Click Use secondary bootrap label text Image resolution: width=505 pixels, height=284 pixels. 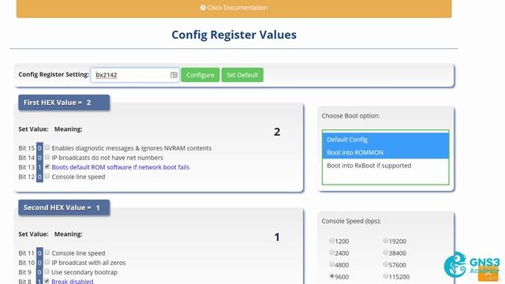point(84,272)
